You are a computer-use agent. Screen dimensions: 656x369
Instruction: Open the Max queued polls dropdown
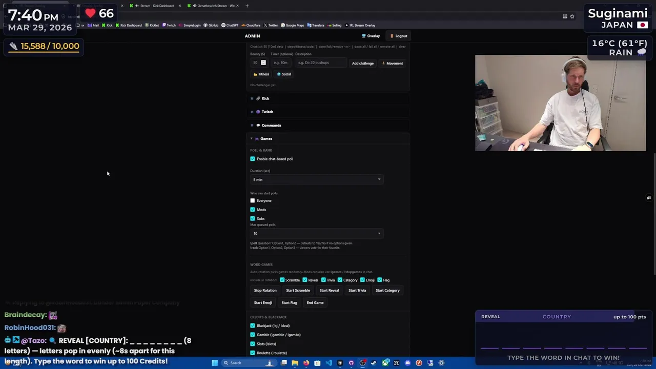[x=316, y=233]
